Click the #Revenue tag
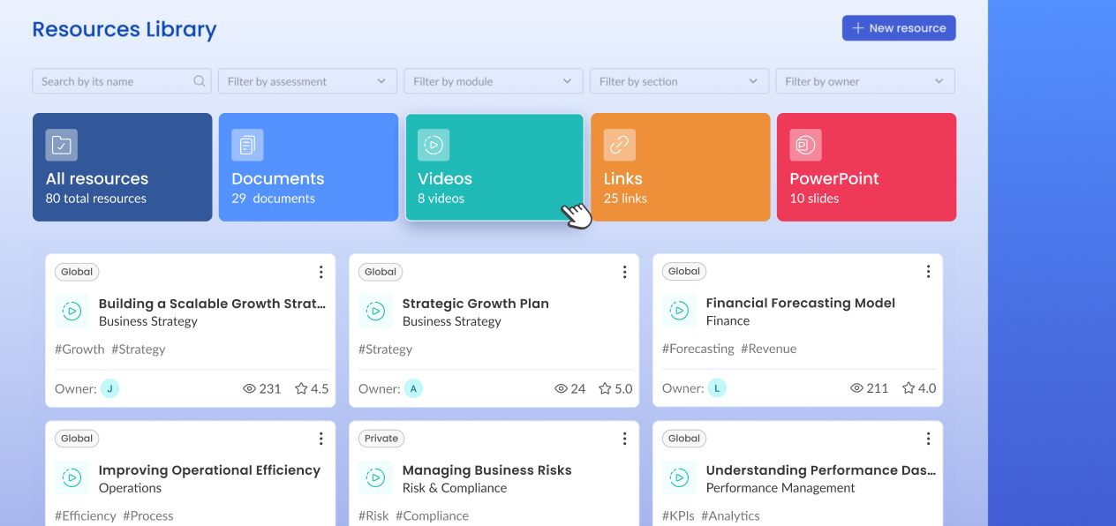Screen dimensions: 1116x526 [769, 349]
